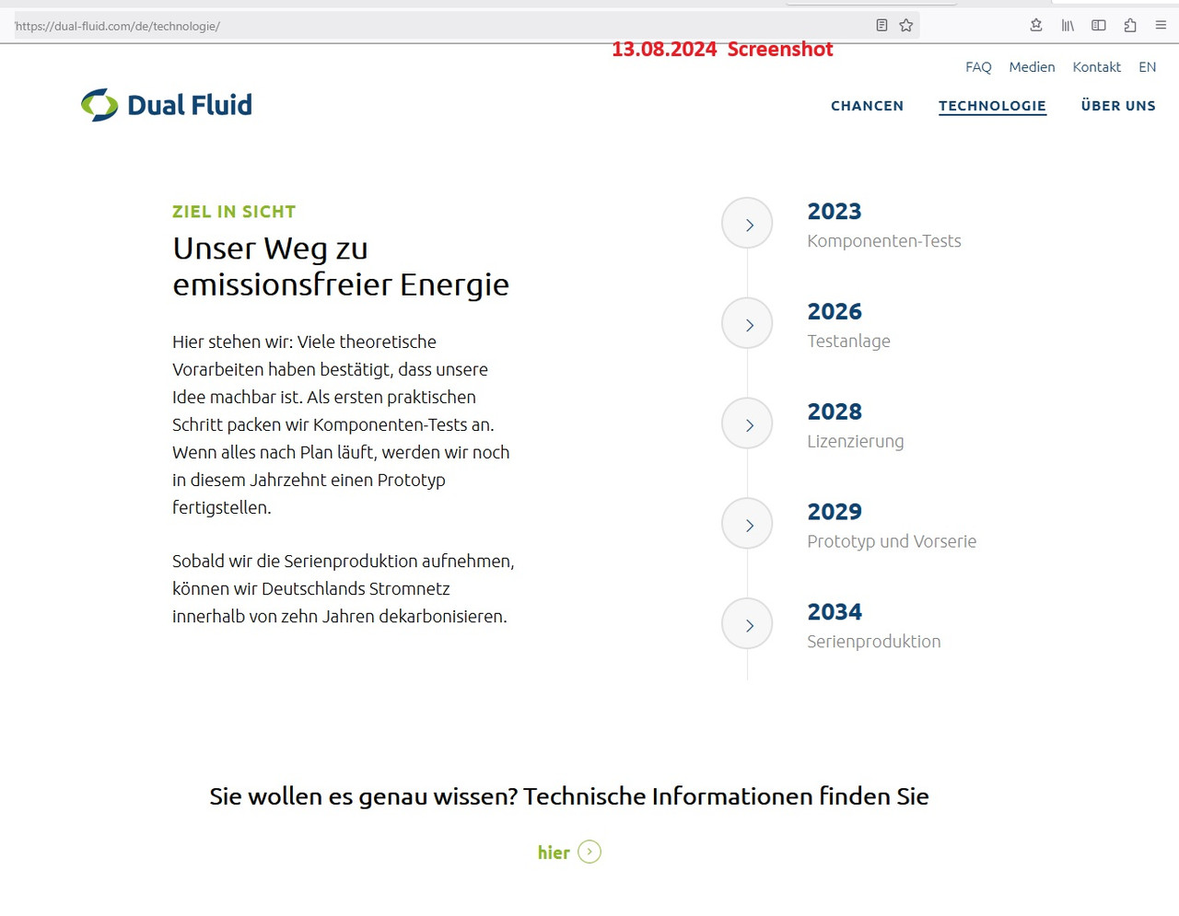Screen dimensions: 1179x916
Task: Select the 2034 year heading
Action: (x=835, y=612)
